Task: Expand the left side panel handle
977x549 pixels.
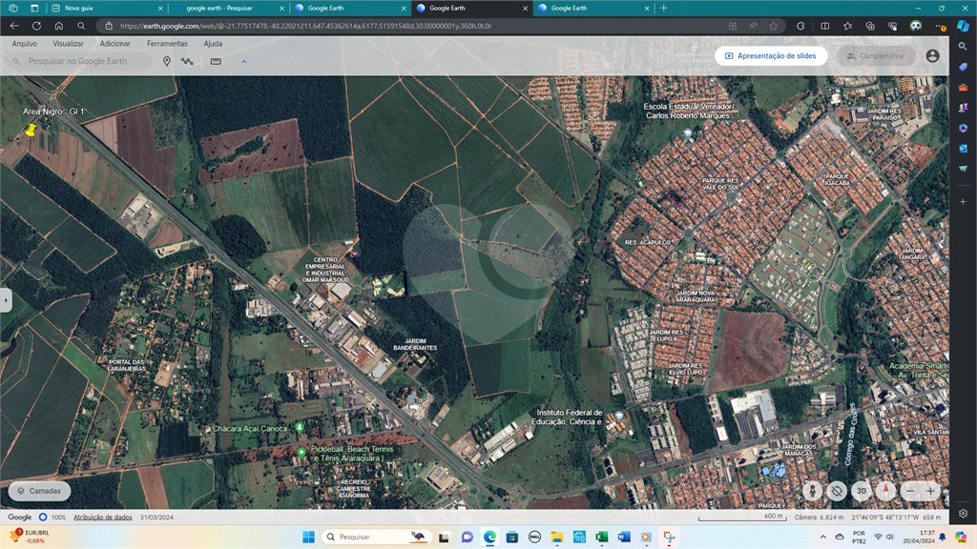Action: 6,300
